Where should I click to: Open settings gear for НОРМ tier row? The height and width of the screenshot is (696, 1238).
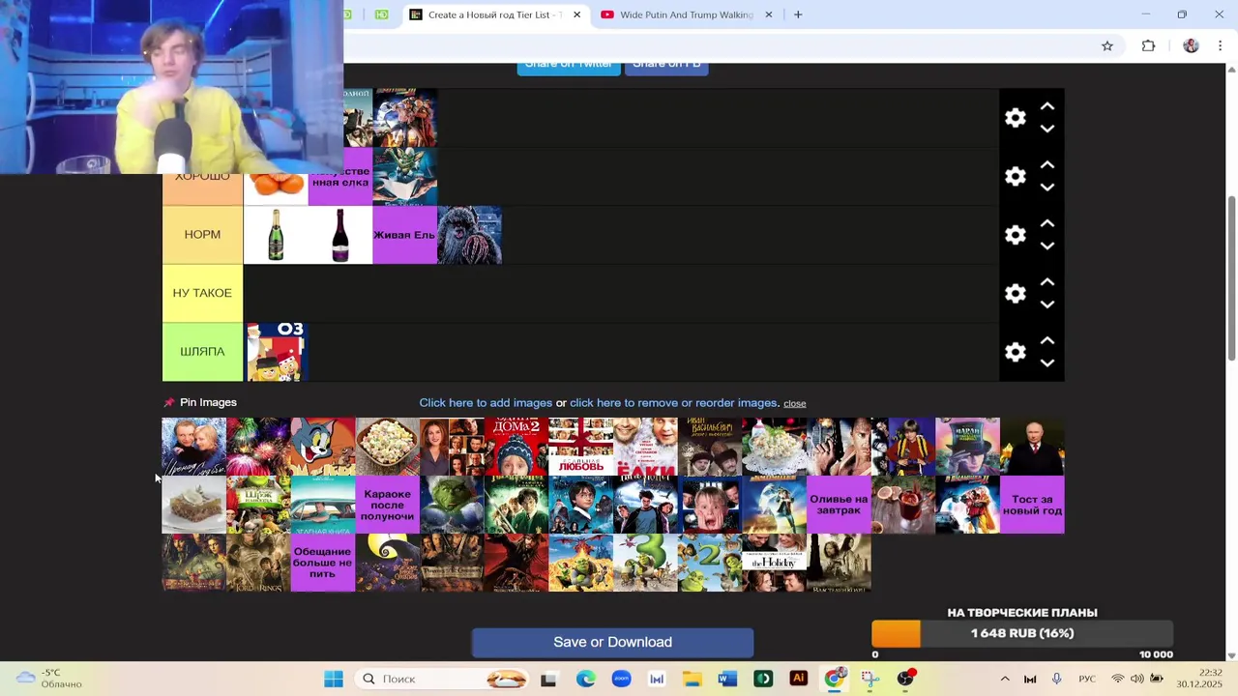[1015, 235]
